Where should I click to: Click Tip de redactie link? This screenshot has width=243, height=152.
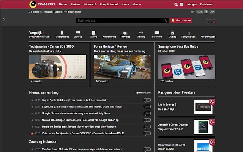143,93
